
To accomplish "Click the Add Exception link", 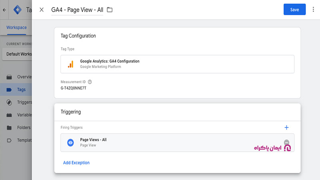I will tap(76, 163).
